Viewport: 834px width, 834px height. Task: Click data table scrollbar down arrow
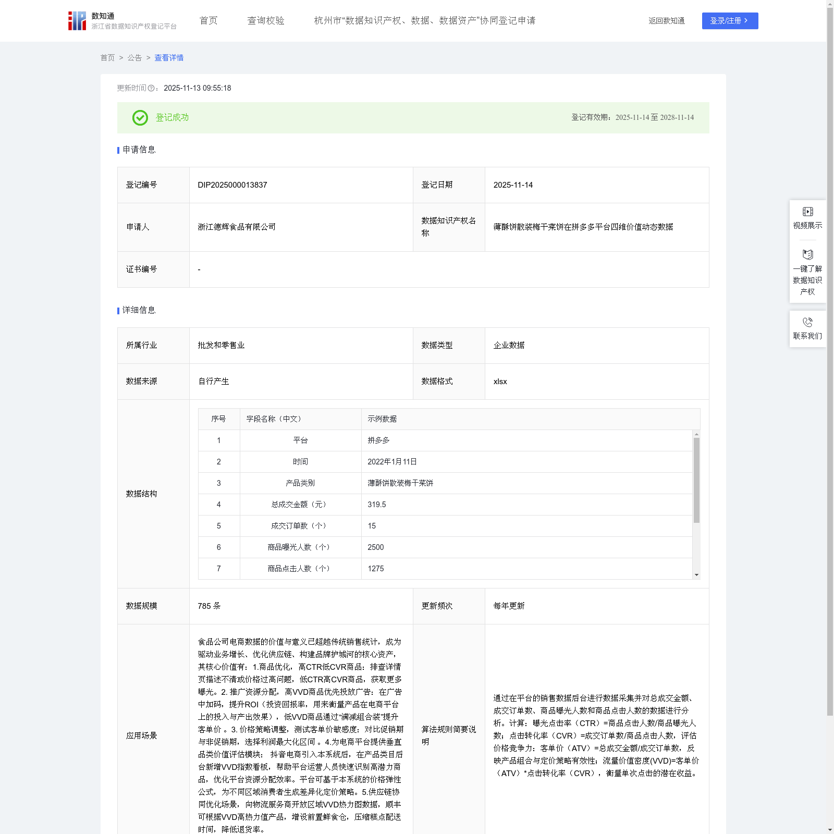click(696, 575)
